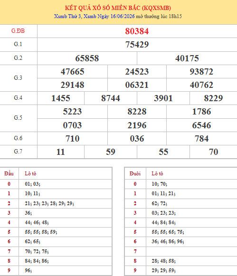The image size is (237, 276).
Task: Click the G.7 number 70
Action: [x=213, y=152]
